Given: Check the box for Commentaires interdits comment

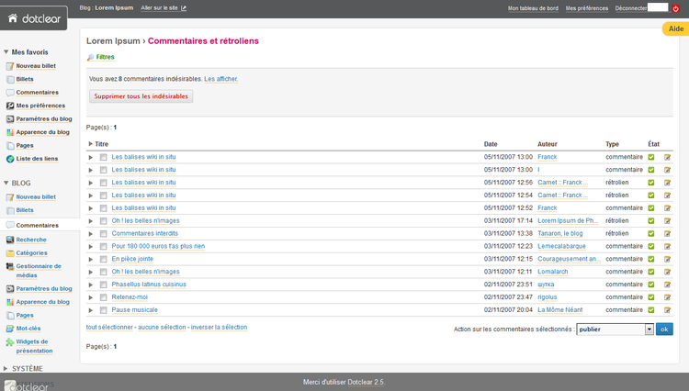Looking at the screenshot, I should click(104, 233).
